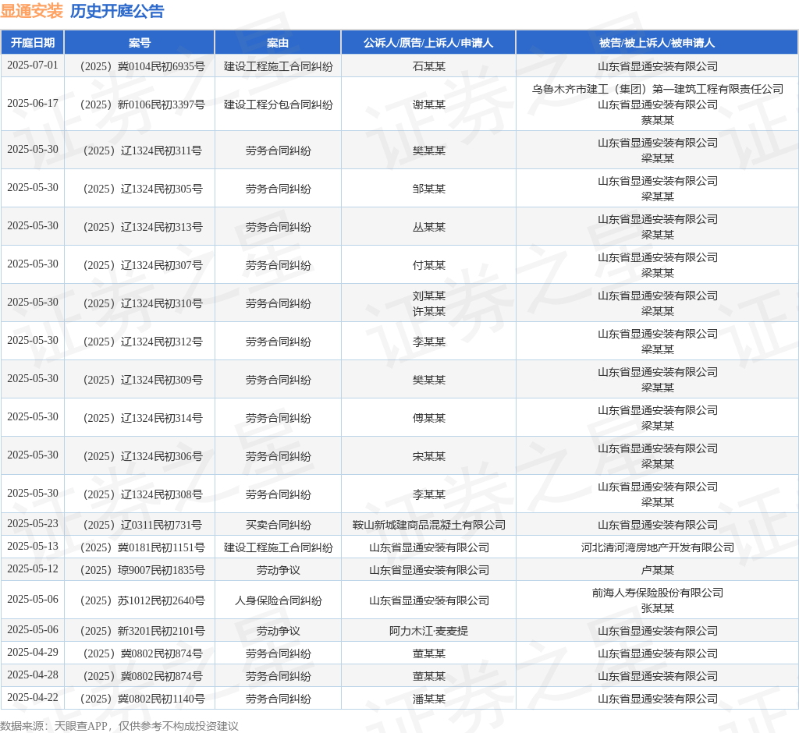Click plaintiff 阿力木江·麦麦提
Image resolution: width=799 pixels, height=733 pixels.
click(428, 631)
